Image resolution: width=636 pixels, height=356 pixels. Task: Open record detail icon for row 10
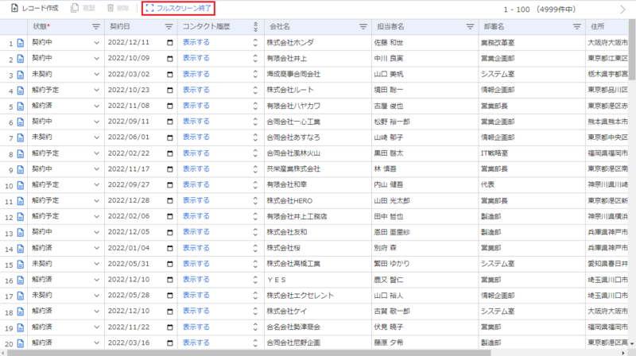21,185
